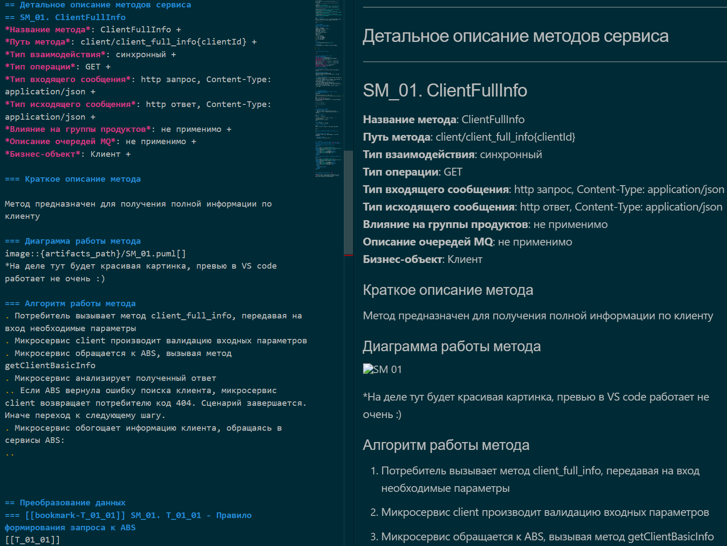Click '=== Алгоритм работы метода' heading in editor
Viewport: 727px width, 546px height.
click(70, 304)
